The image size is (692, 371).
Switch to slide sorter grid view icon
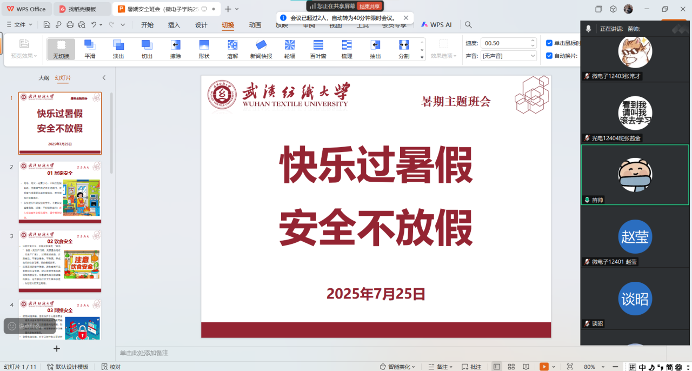point(511,367)
